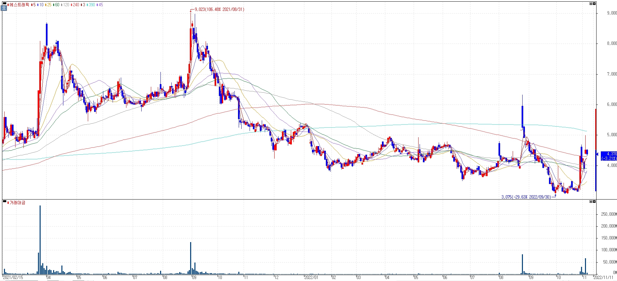This screenshot has height=281, width=617.
Task: Maximize the price chart pane
Action: [x=591, y=4]
